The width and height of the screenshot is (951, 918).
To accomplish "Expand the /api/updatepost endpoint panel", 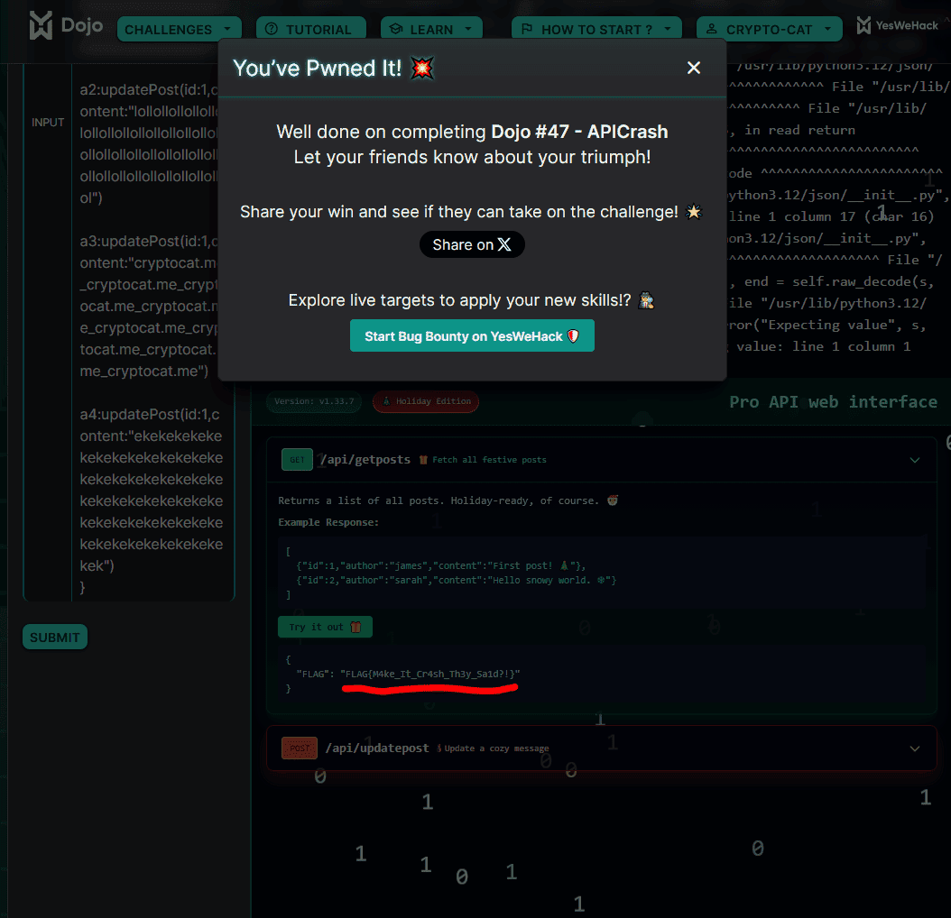I will coord(915,748).
